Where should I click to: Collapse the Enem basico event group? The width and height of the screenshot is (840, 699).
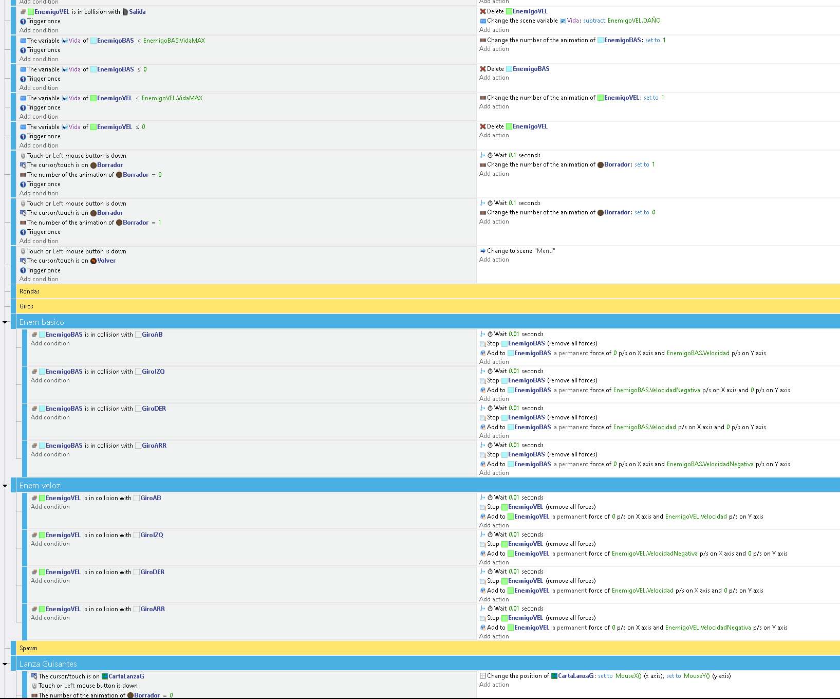(x=5, y=322)
